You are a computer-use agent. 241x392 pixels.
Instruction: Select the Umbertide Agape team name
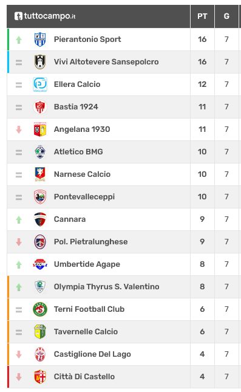pos(87,264)
